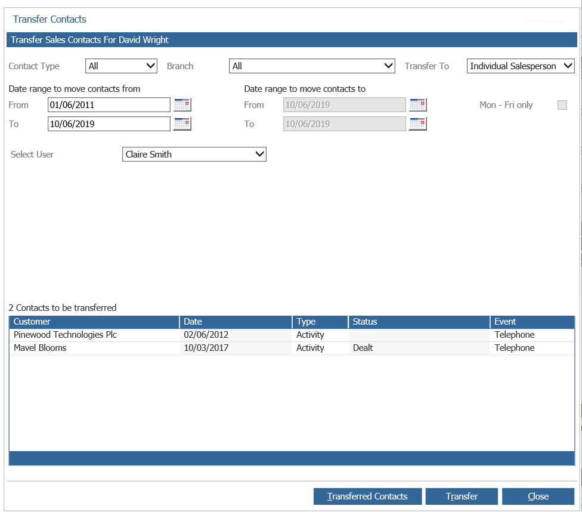Image resolution: width=582 pixels, height=512 pixels.
Task: Select the Pinewood Technologies Plc row
Action: (x=292, y=335)
